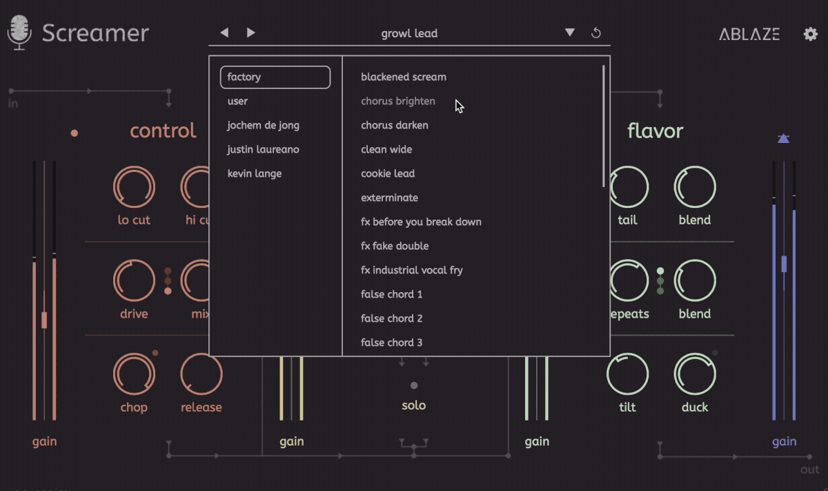The image size is (828, 491).
Task: Select the user preset bank
Action: coord(237,101)
